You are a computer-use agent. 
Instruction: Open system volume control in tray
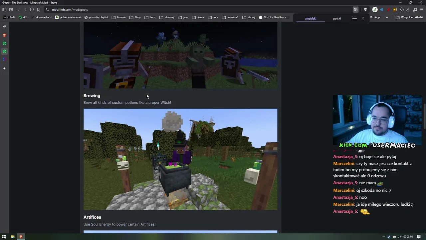click(x=399, y=237)
